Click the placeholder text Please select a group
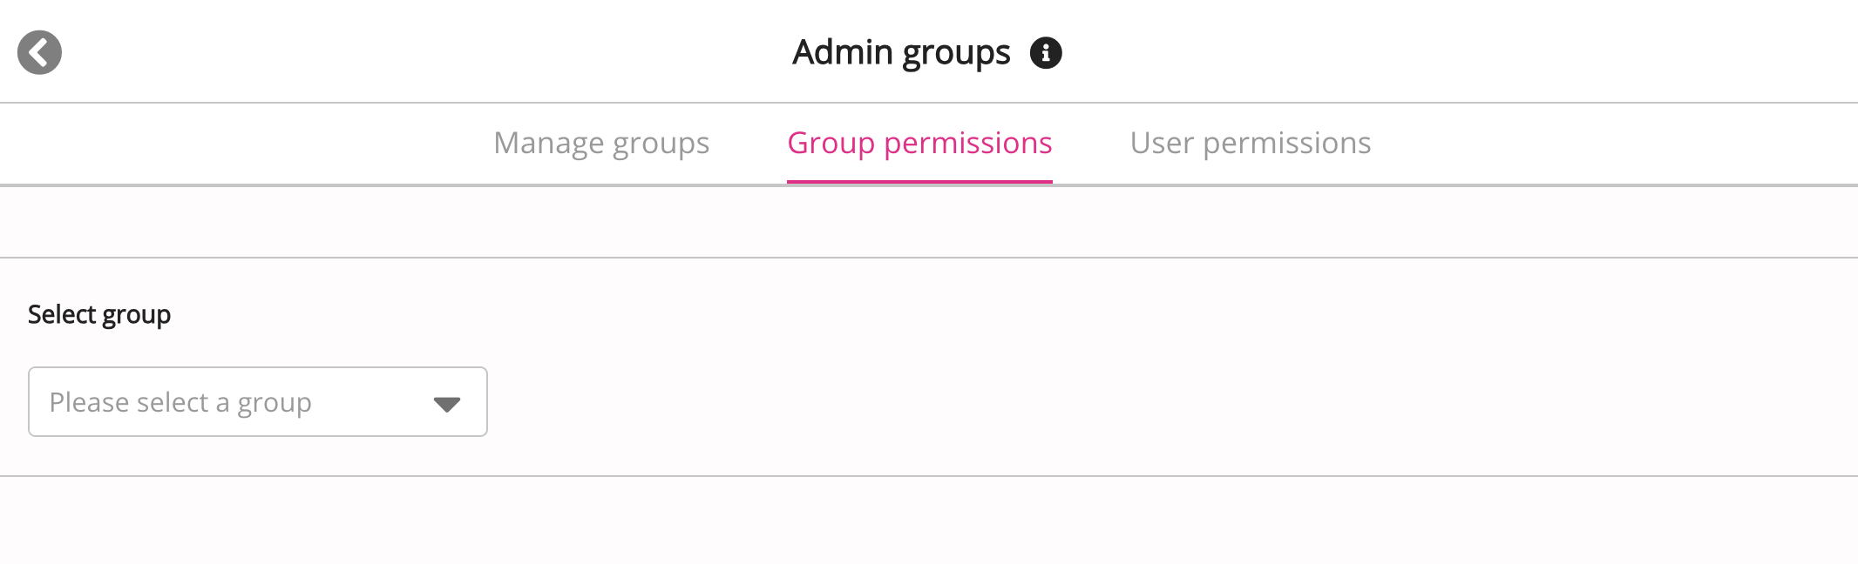 pyautogui.click(x=181, y=402)
